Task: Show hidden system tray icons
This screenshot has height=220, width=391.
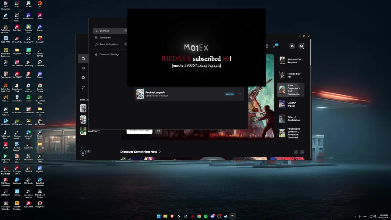Action: [x=355, y=216]
